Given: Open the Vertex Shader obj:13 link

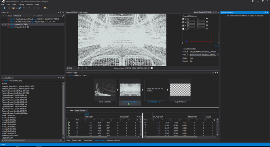Looking at the screenshot, I should 130,102.
